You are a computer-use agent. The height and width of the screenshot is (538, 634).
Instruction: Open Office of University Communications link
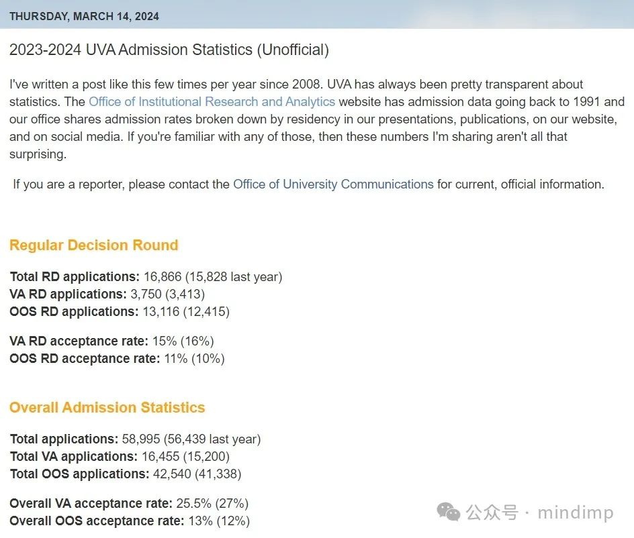333,184
